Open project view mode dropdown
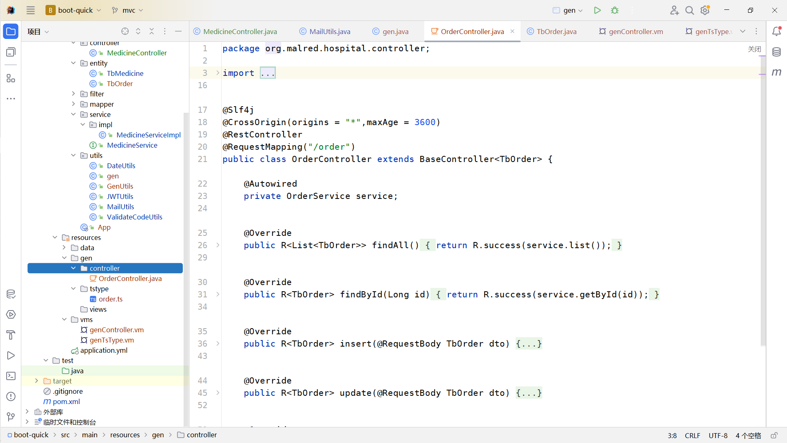This screenshot has height=443, width=787. [38, 32]
